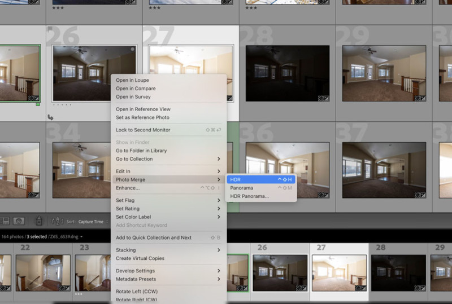Toggle flag marker on grid cell 26
The image size is (452, 304).
pos(50,29)
